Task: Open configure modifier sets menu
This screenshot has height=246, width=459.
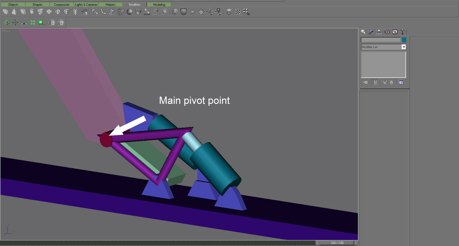Action: 401,82
